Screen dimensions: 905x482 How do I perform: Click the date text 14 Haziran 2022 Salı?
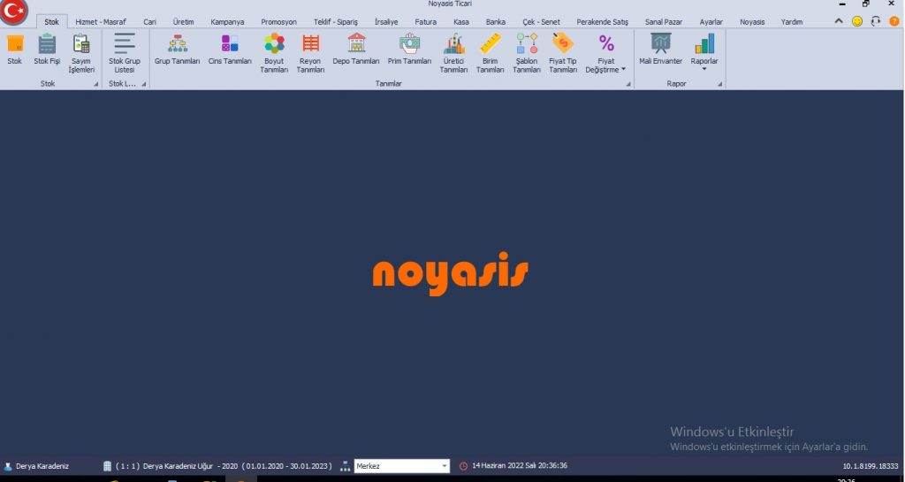[x=506, y=466]
